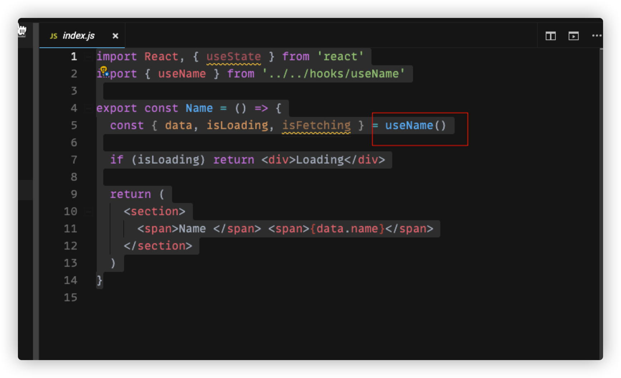Click {data.name} expression on line 11
This screenshot has height=378, width=621.
pos(347,229)
